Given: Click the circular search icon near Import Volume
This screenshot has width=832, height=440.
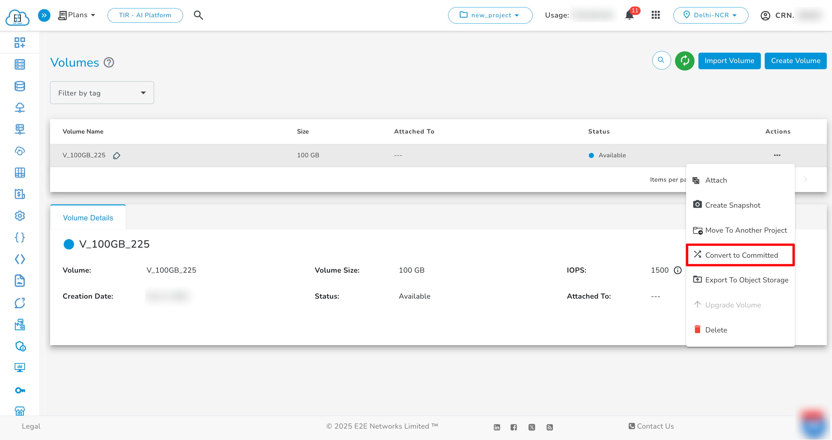Looking at the screenshot, I should [x=661, y=60].
